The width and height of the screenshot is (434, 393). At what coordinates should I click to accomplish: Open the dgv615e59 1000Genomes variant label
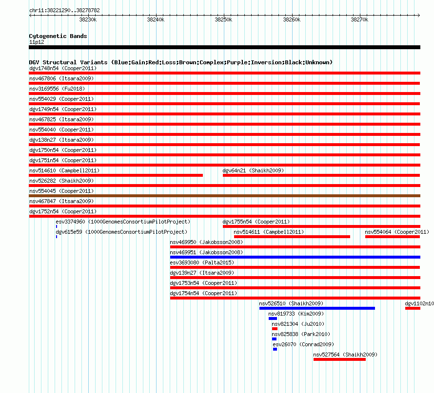point(121,232)
